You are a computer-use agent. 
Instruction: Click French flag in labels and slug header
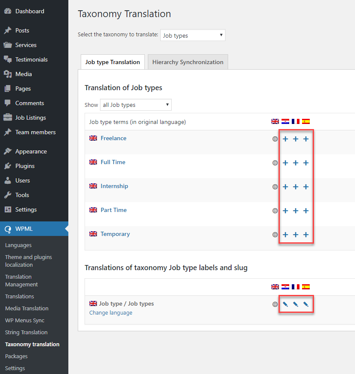coord(295,287)
